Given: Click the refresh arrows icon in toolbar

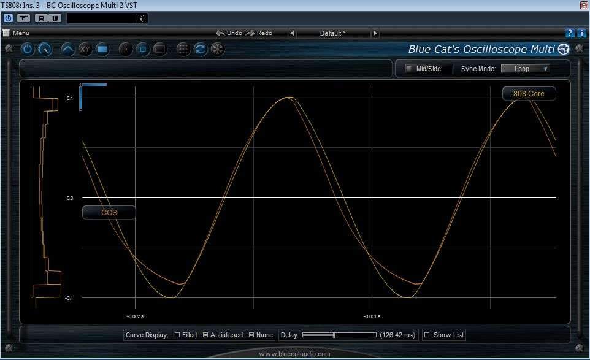Looking at the screenshot, I should click(200, 49).
